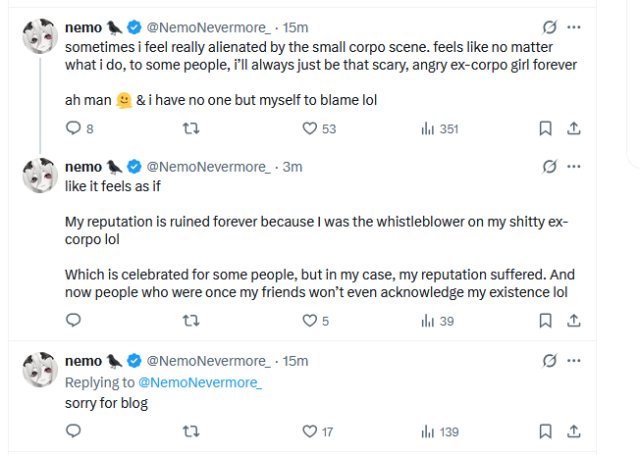The height and width of the screenshot is (455, 639).
Task: Open Grok icon on first tweet
Action: pyautogui.click(x=551, y=27)
